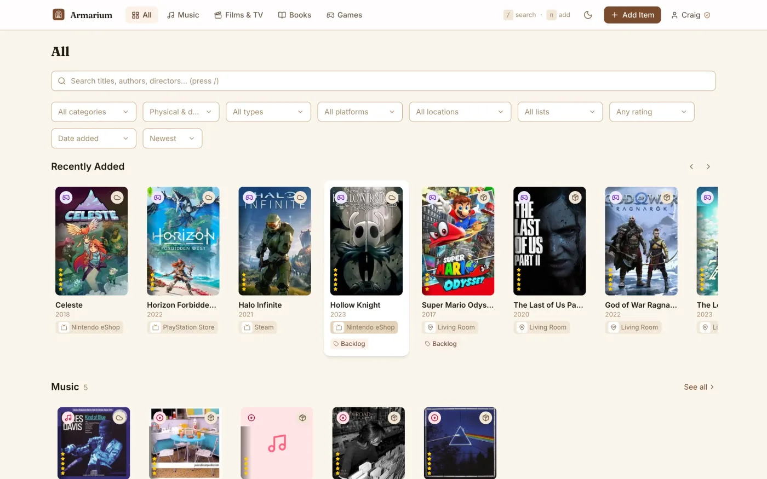Open the Hollow Knight cover thumbnail
The width and height of the screenshot is (767, 479).
pyautogui.click(x=367, y=241)
